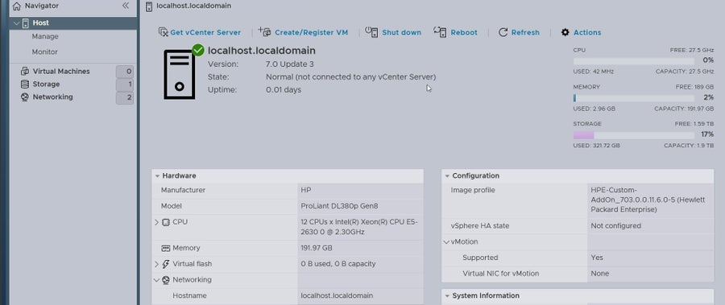Click the Memory module icon in Hardware
The width and height of the screenshot is (725, 305).
(x=166, y=248)
